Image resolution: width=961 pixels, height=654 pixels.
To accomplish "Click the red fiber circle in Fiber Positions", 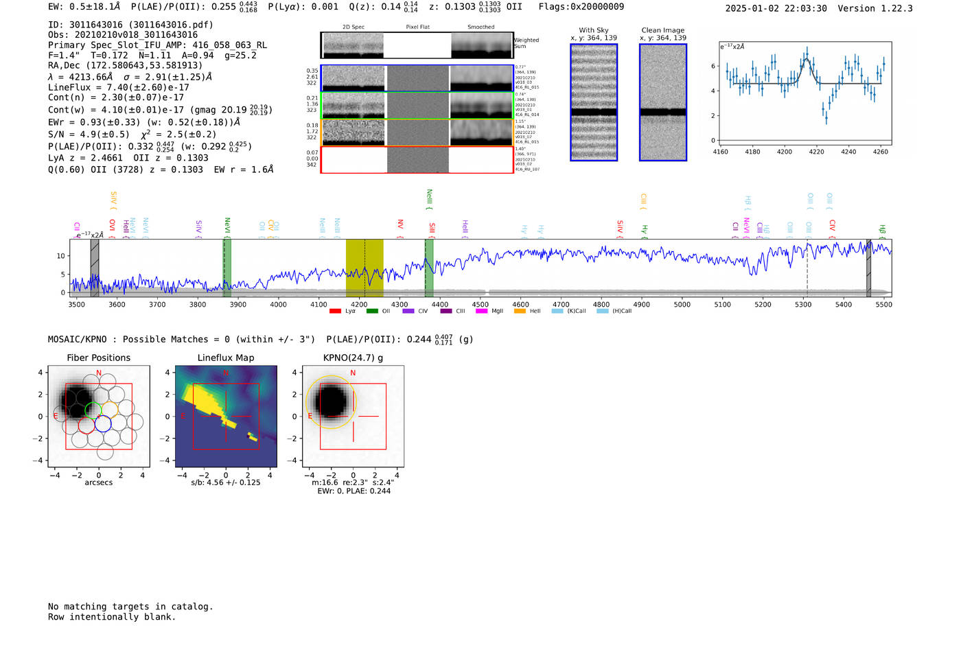I will [x=86, y=425].
